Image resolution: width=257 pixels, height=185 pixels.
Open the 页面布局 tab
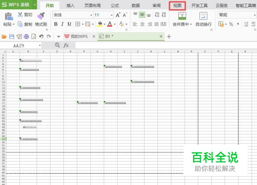[92, 6]
